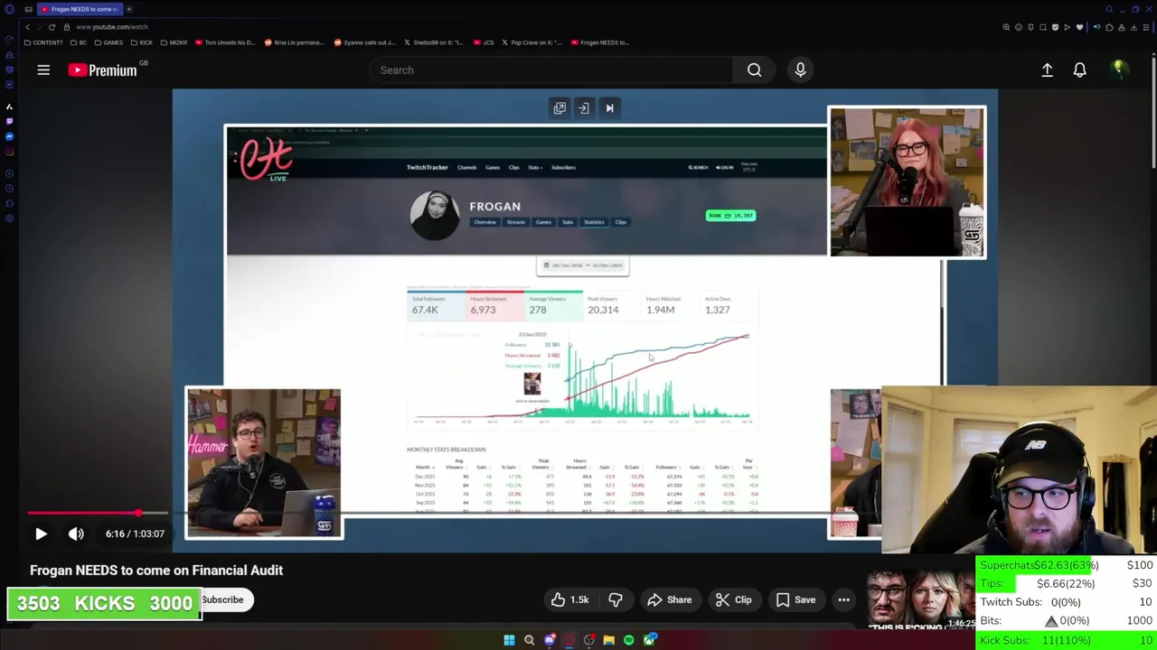Open the KICK bookmarks folder
This screenshot has height=650, width=1157.
[142, 42]
